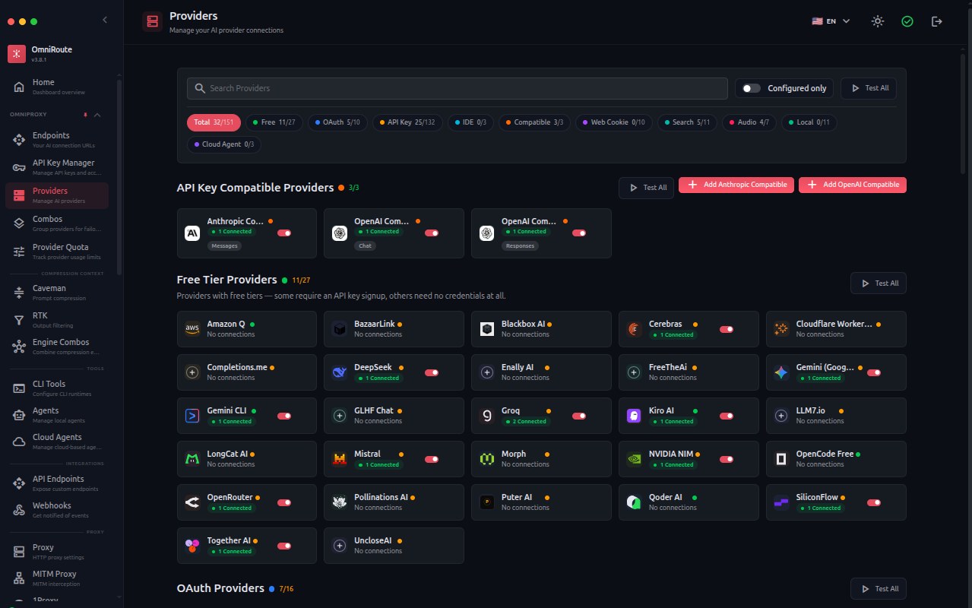
Task: Toggle the SiliconFlow provider switch
Action: [x=874, y=502]
